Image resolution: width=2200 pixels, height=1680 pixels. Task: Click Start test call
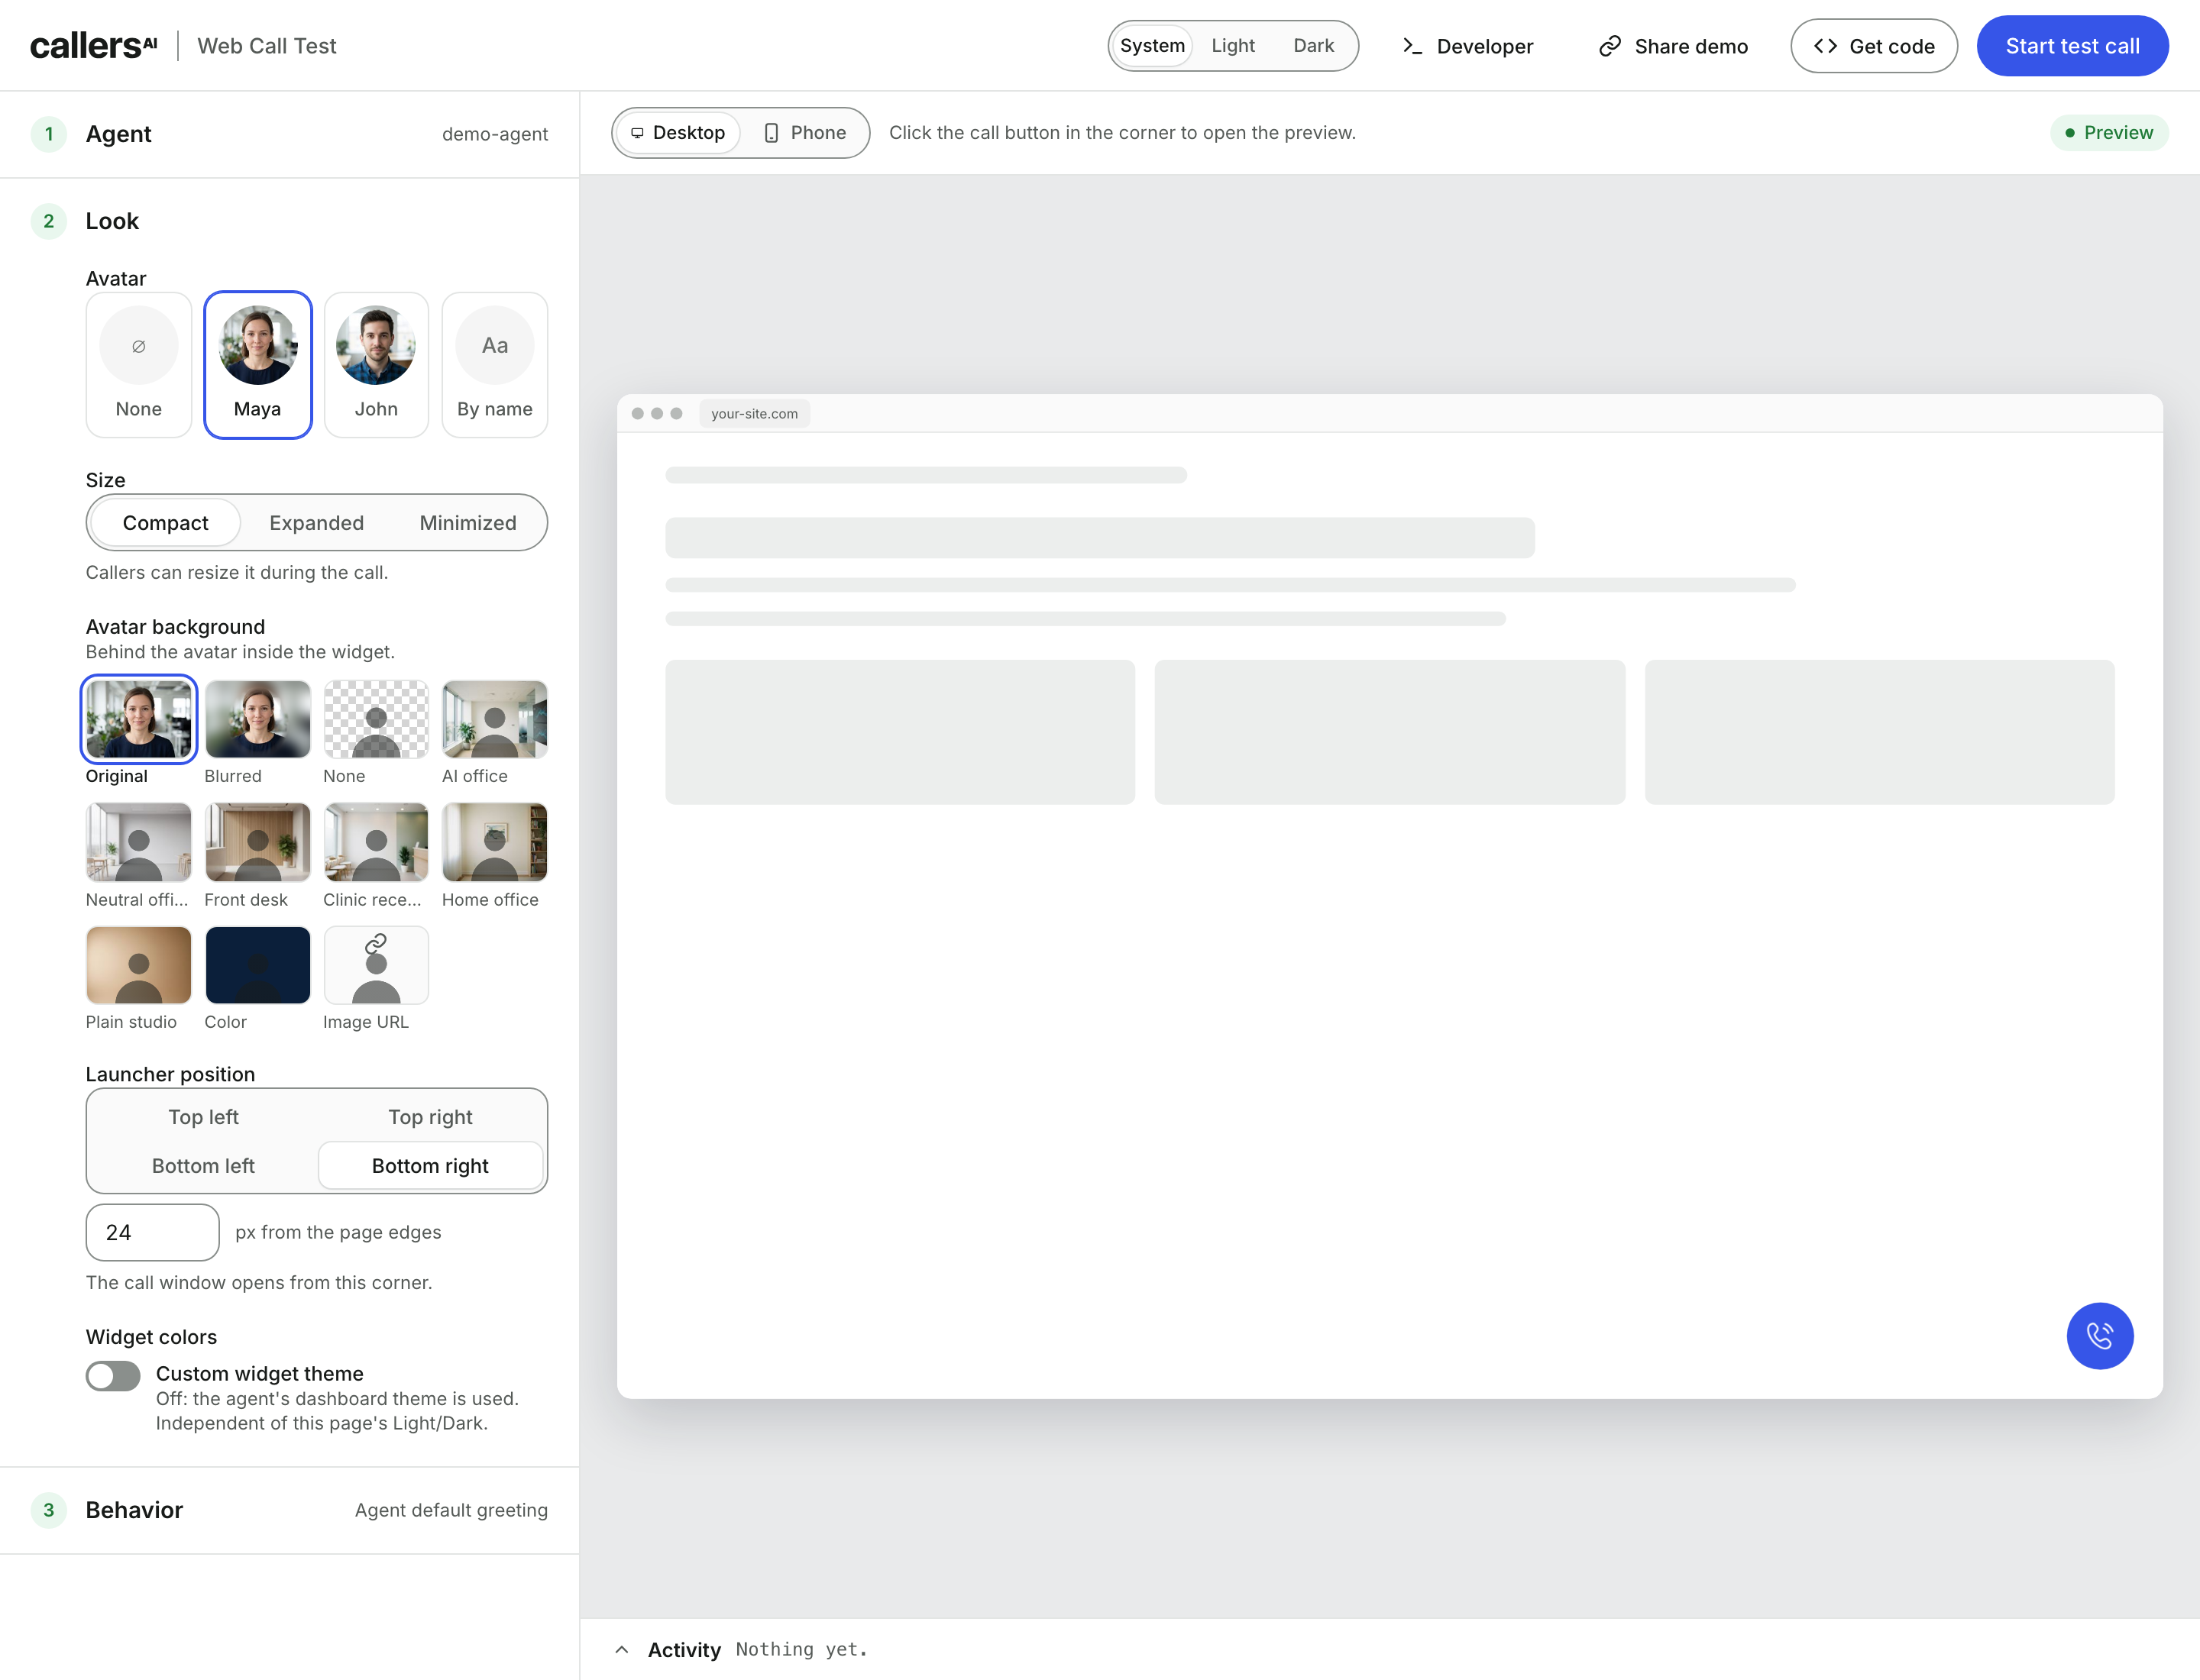pyautogui.click(x=2072, y=46)
